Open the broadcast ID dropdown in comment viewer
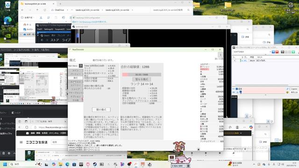This screenshot has width=299, height=168. pyautogui.click(x=270, y=52)
